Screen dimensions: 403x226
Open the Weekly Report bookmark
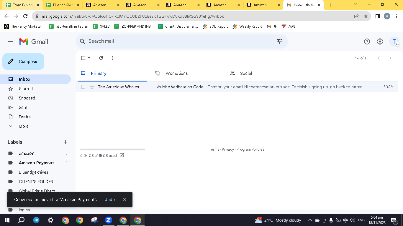(247, 26)
